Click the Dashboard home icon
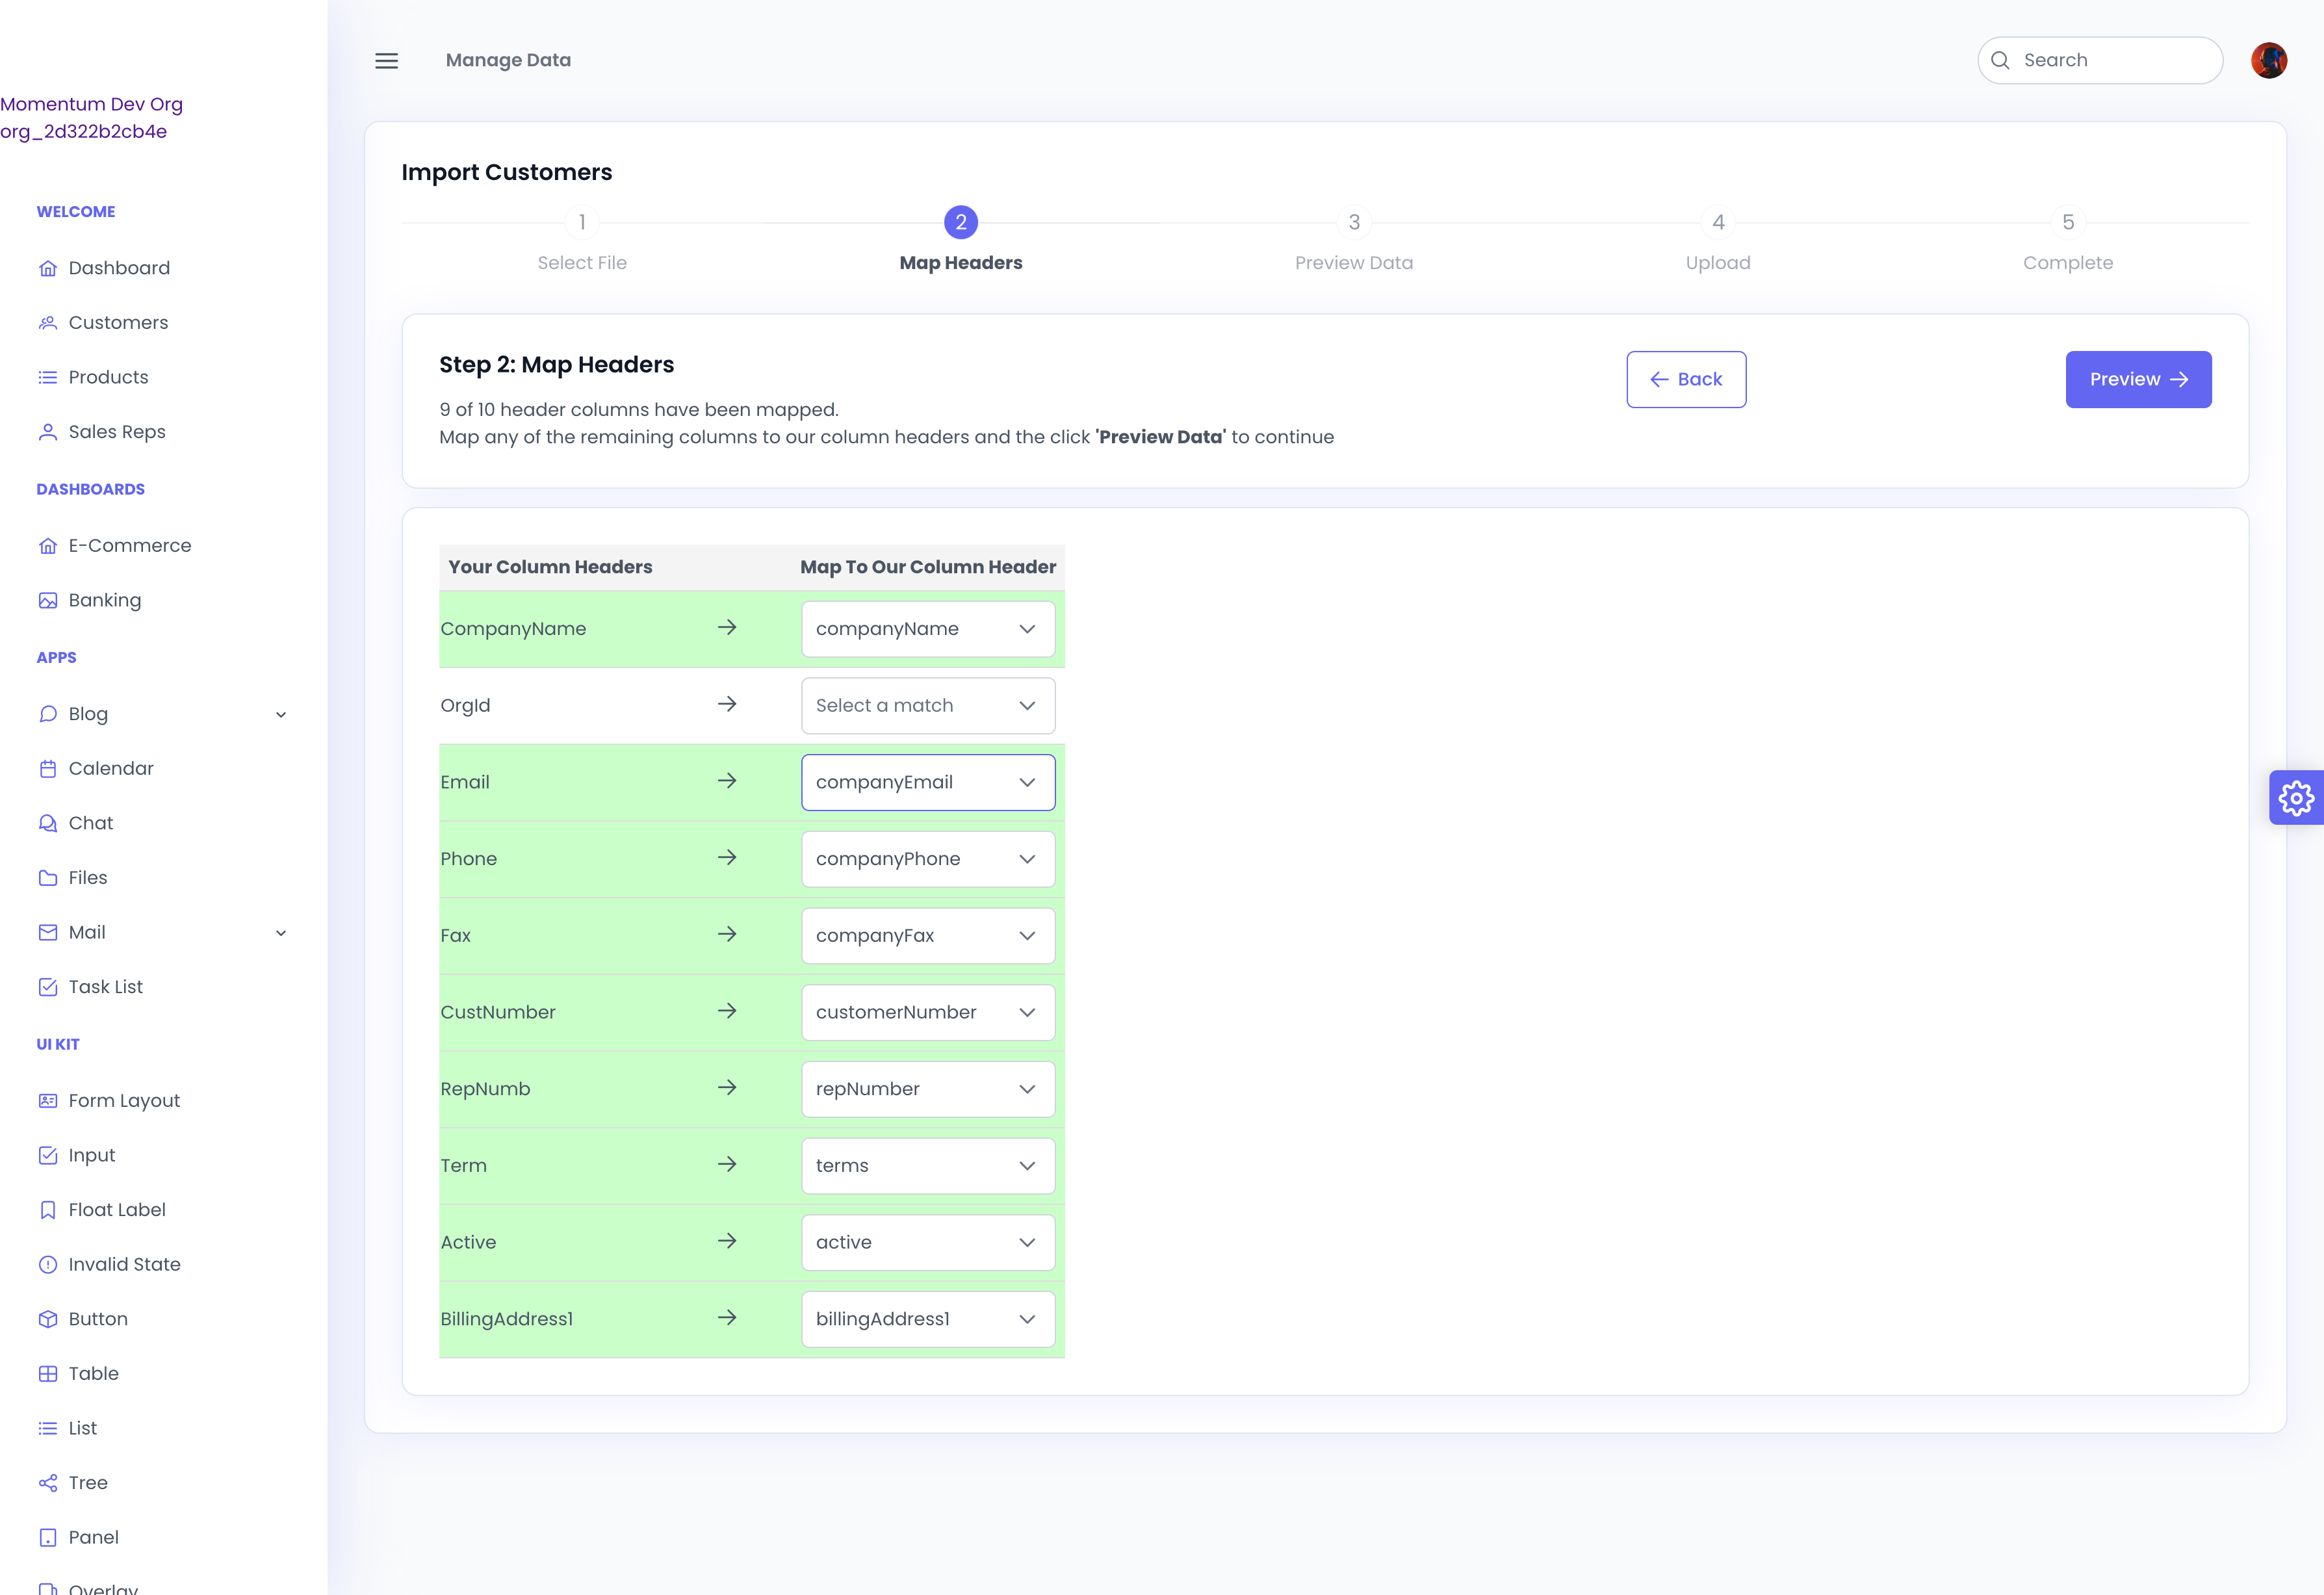This screenshot has width=2324, height=1595. click(48, 268)
